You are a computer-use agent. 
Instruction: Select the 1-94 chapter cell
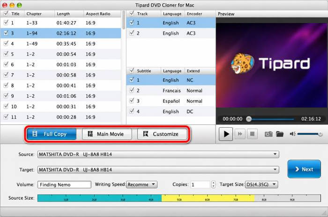pyautogui.click(x=32, y=33)
